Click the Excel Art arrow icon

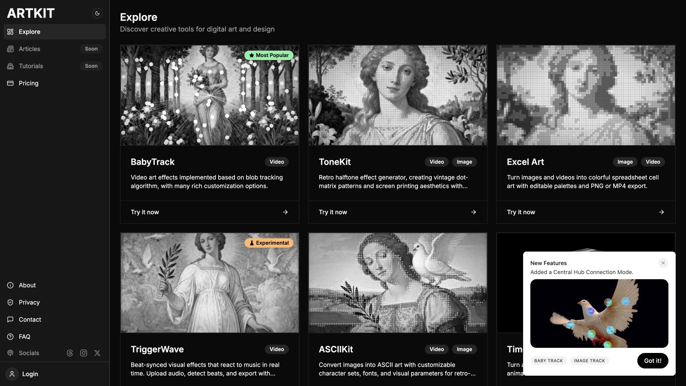pyautogui.click(x=662, y=212)
